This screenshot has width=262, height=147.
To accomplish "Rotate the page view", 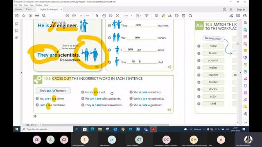I will click(x=190, y=16).
